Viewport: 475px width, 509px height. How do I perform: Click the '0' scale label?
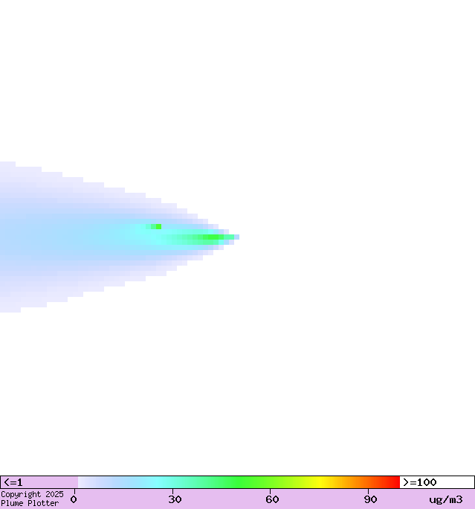pyautogui.click(x=74, y=499)
